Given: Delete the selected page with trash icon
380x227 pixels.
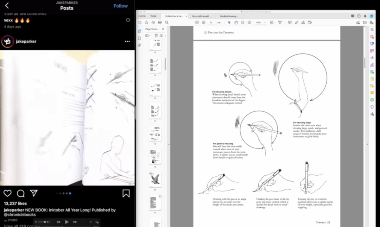Looking at the screenshot, I should (156, 36).
